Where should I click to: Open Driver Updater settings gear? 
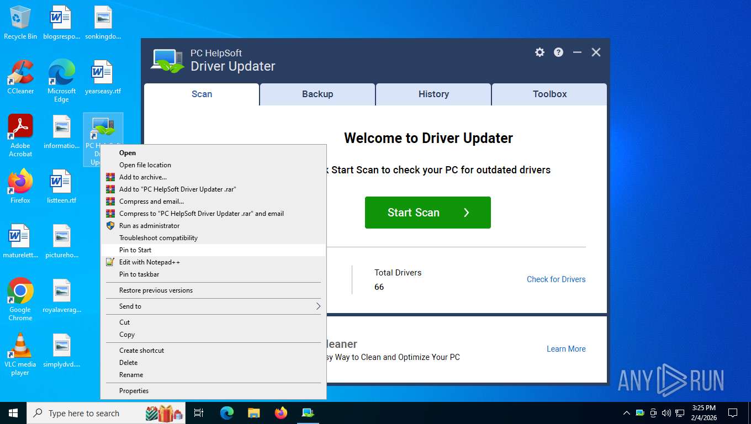[540, 52]
